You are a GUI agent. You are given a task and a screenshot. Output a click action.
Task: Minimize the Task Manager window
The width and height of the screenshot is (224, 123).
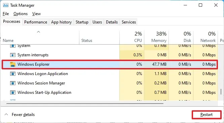coord(185,5)
